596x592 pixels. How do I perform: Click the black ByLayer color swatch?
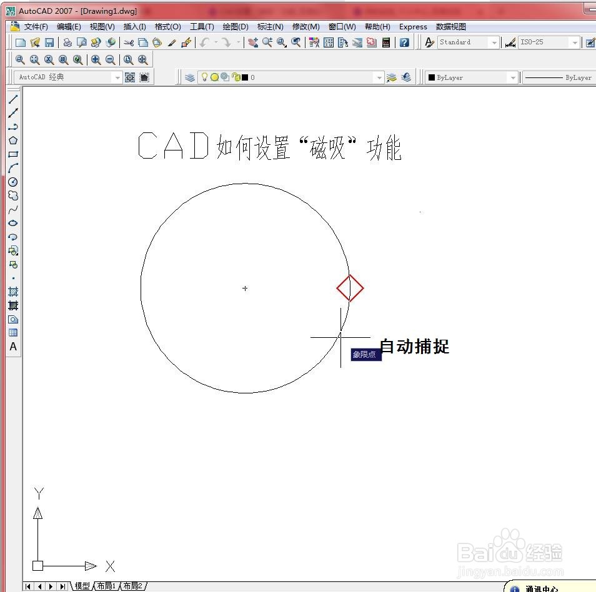pyautogui.click(x=432, y=77)
